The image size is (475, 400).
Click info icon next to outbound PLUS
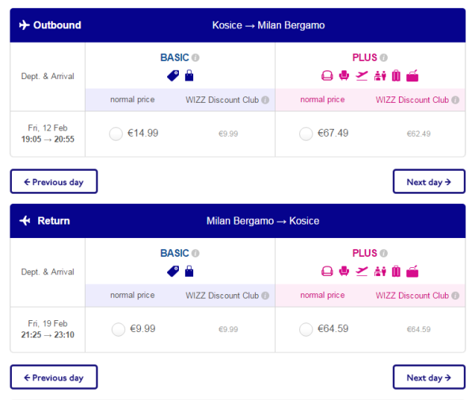click(384, 58)
